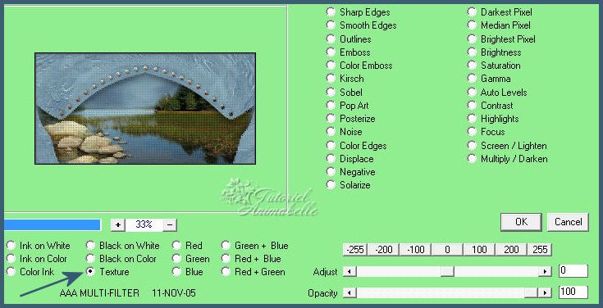Set adjust preset to -255

(x=355, y=250)
